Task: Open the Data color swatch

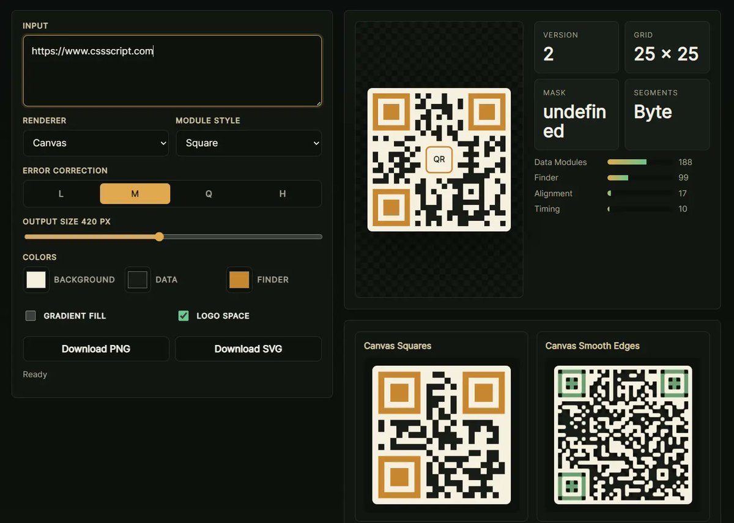Action: [x=138, y=280]
